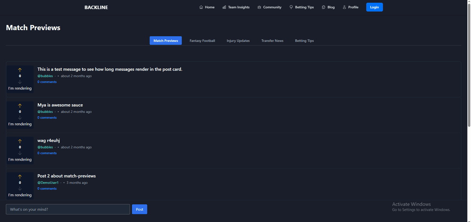Open the Blog page

[328, 7]
